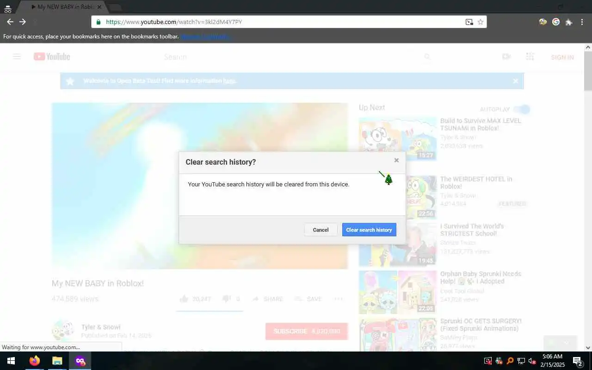Cancel the clear search history dialog
Screen dimensions: 592x370
coord(321,230)
